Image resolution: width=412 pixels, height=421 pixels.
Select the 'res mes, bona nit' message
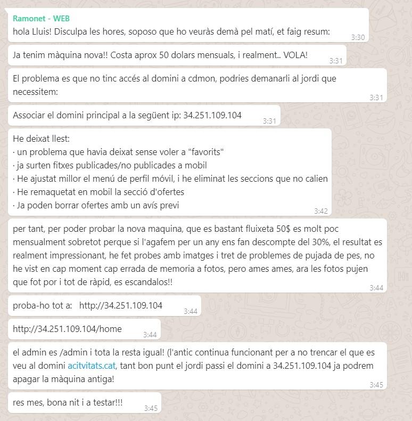85,403
